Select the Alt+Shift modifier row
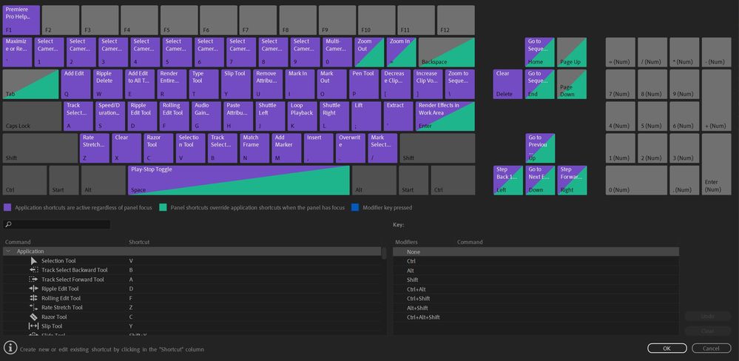 pyautogui.click(x=536, y=308)
